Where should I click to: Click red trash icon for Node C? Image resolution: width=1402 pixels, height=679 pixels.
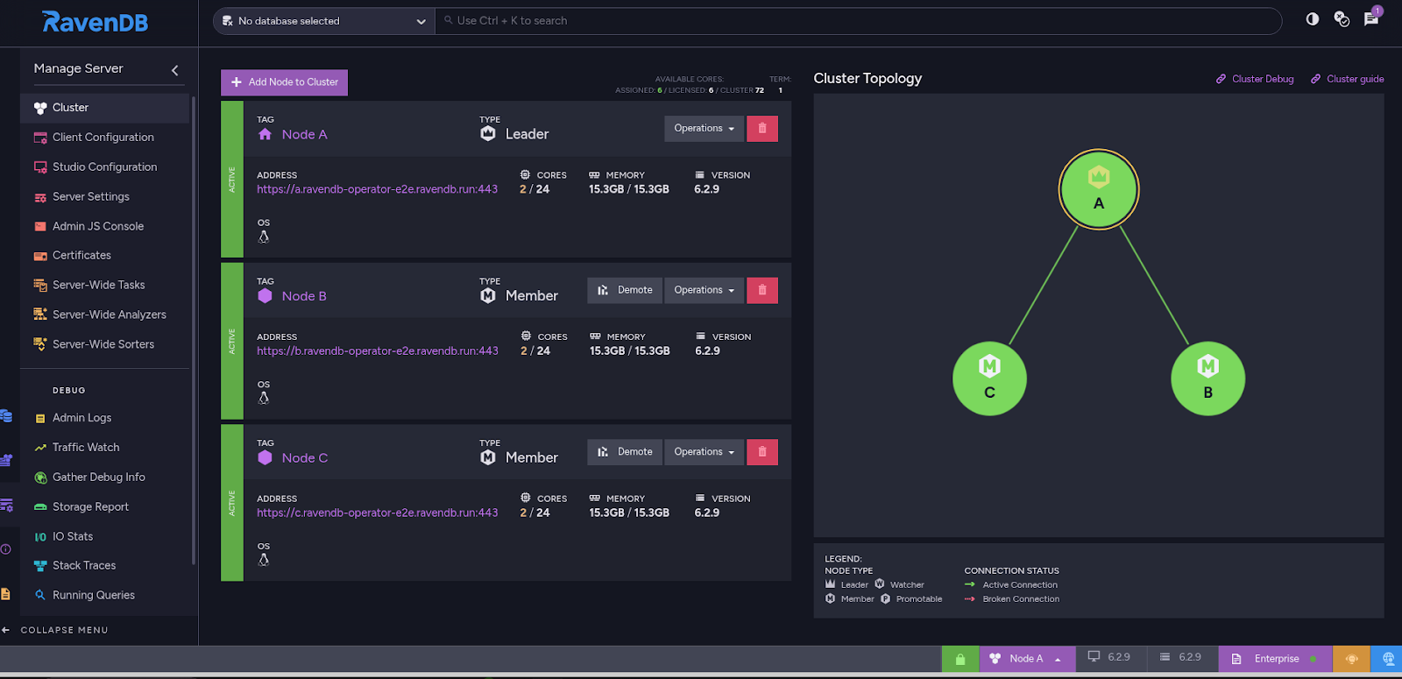click(x=762, y=452)
